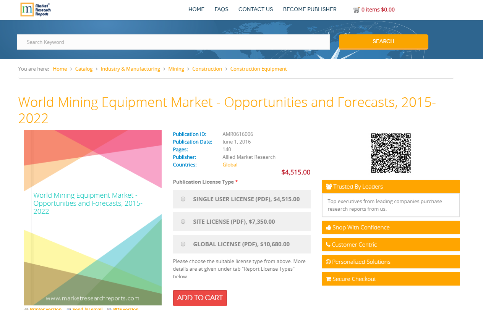Click the publication date June 1, 2016
This screenshot has height=310, width=483.
(237, 142)
